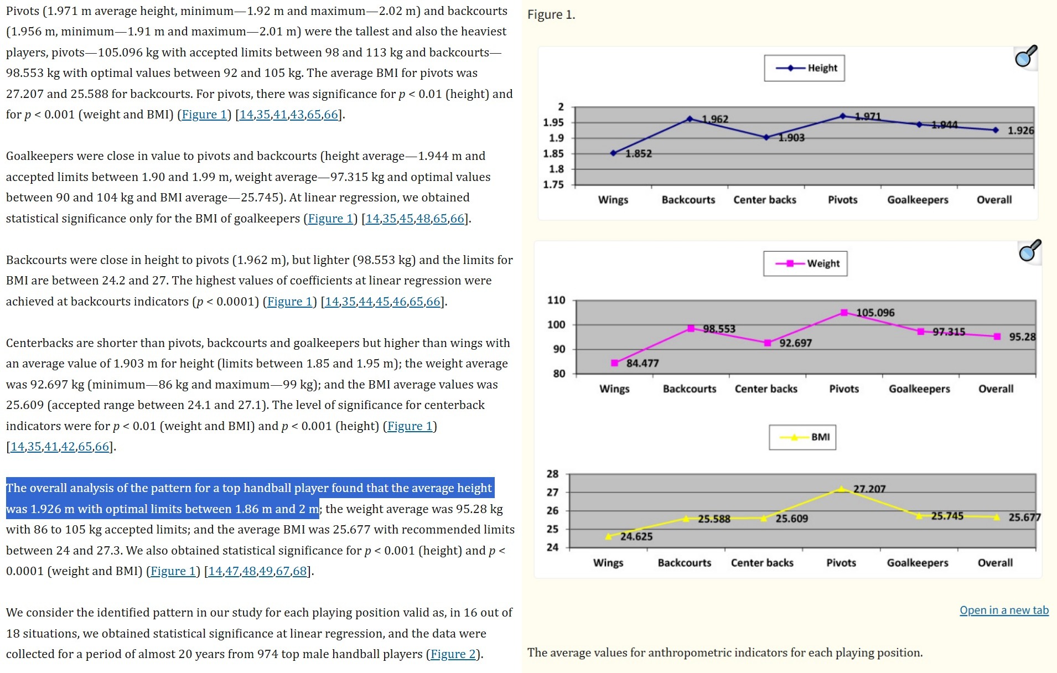Screen dimensions: 1057x673
Task: Click "Backcourts" axis label on the Weight chart
Action: point(690,389)
